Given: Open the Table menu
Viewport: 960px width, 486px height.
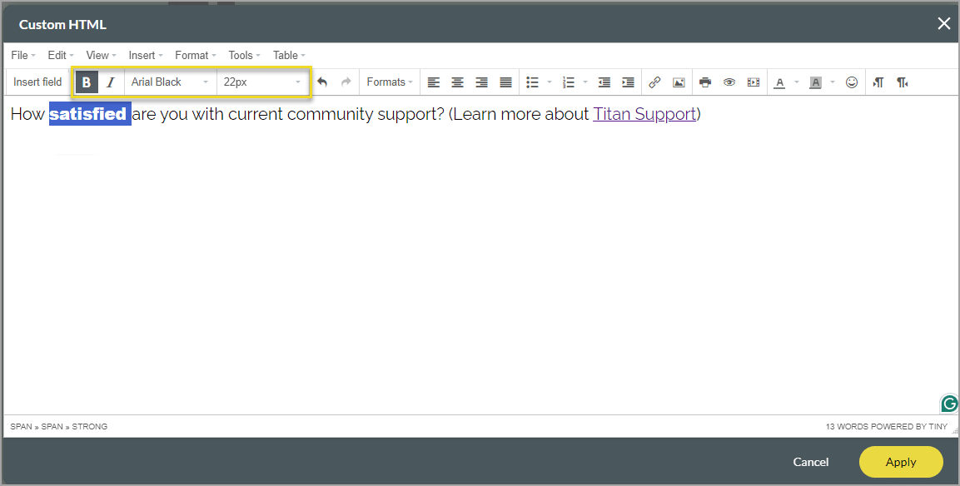Looking at the screenshot, I should point(288,56).
